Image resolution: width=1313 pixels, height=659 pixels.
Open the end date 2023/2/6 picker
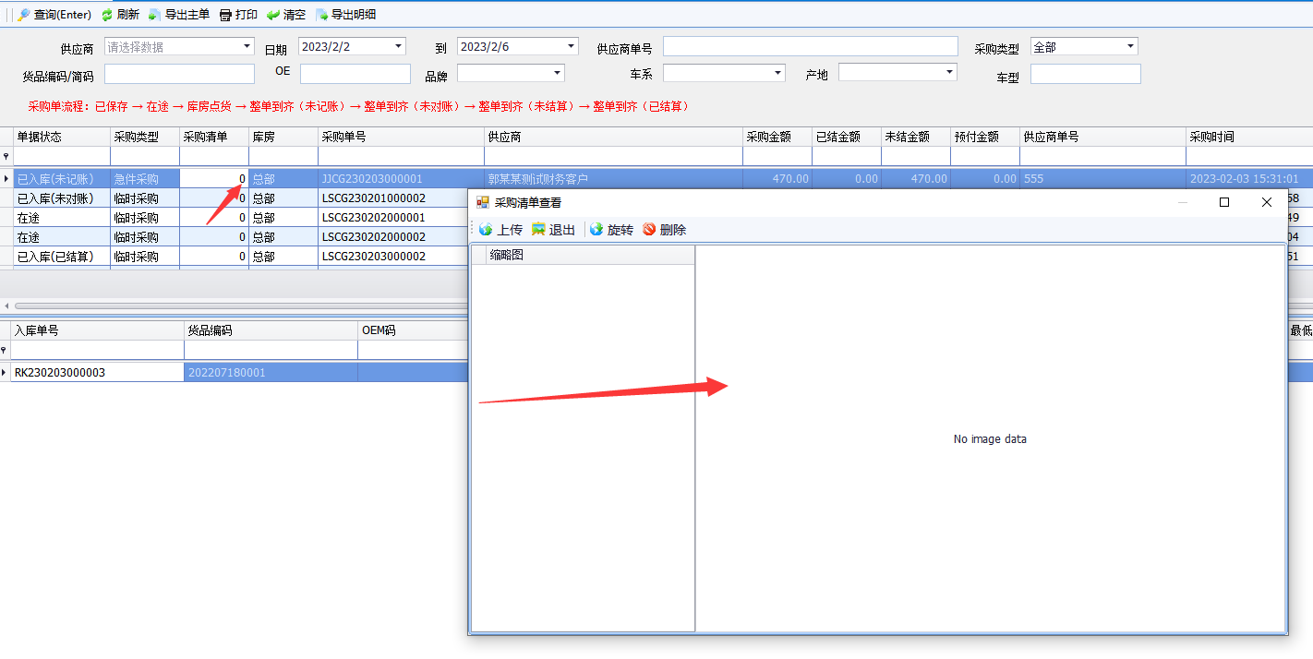click(x=572, y=46)
